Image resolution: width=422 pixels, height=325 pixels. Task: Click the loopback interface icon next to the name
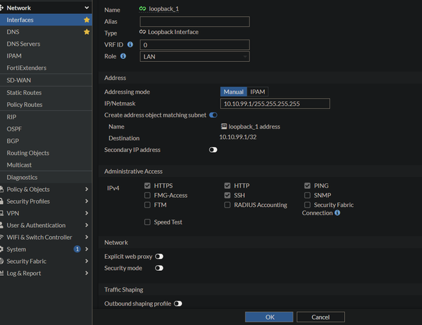[x=143, y=10]
